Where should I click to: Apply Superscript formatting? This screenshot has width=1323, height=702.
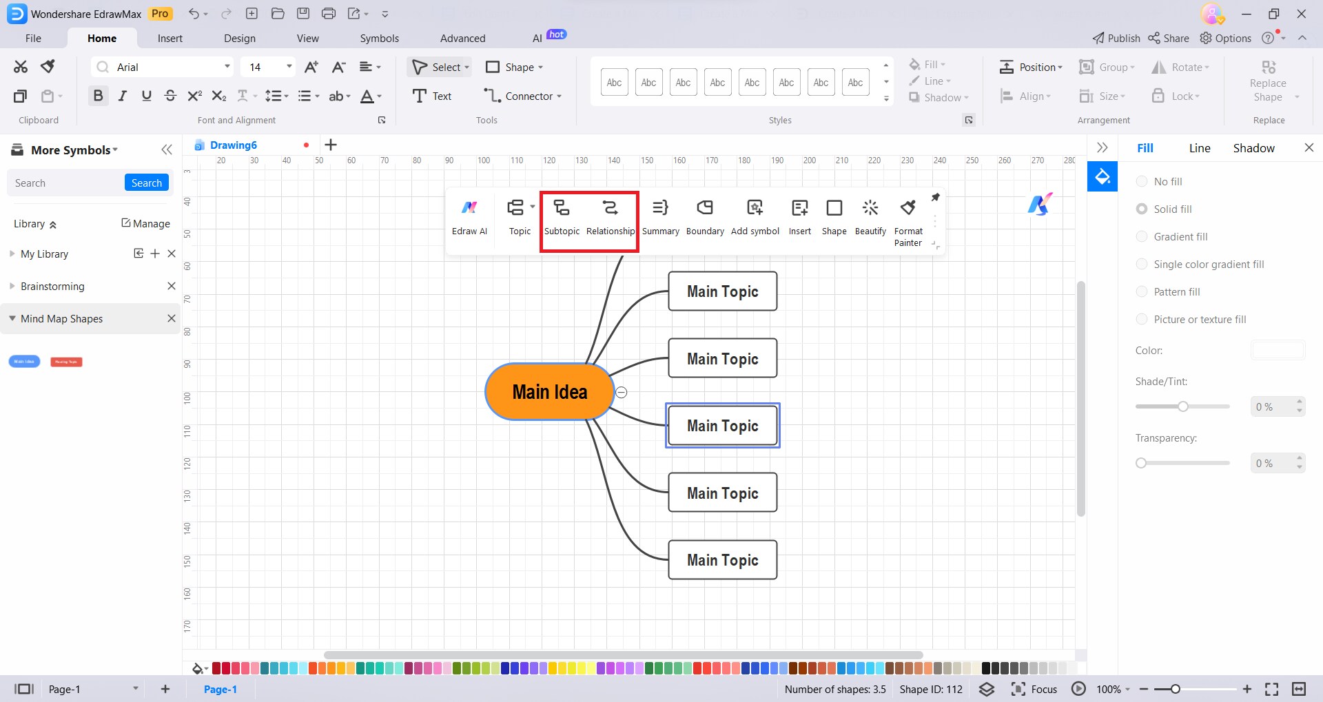pyautogui.click(x=194, y=96)
